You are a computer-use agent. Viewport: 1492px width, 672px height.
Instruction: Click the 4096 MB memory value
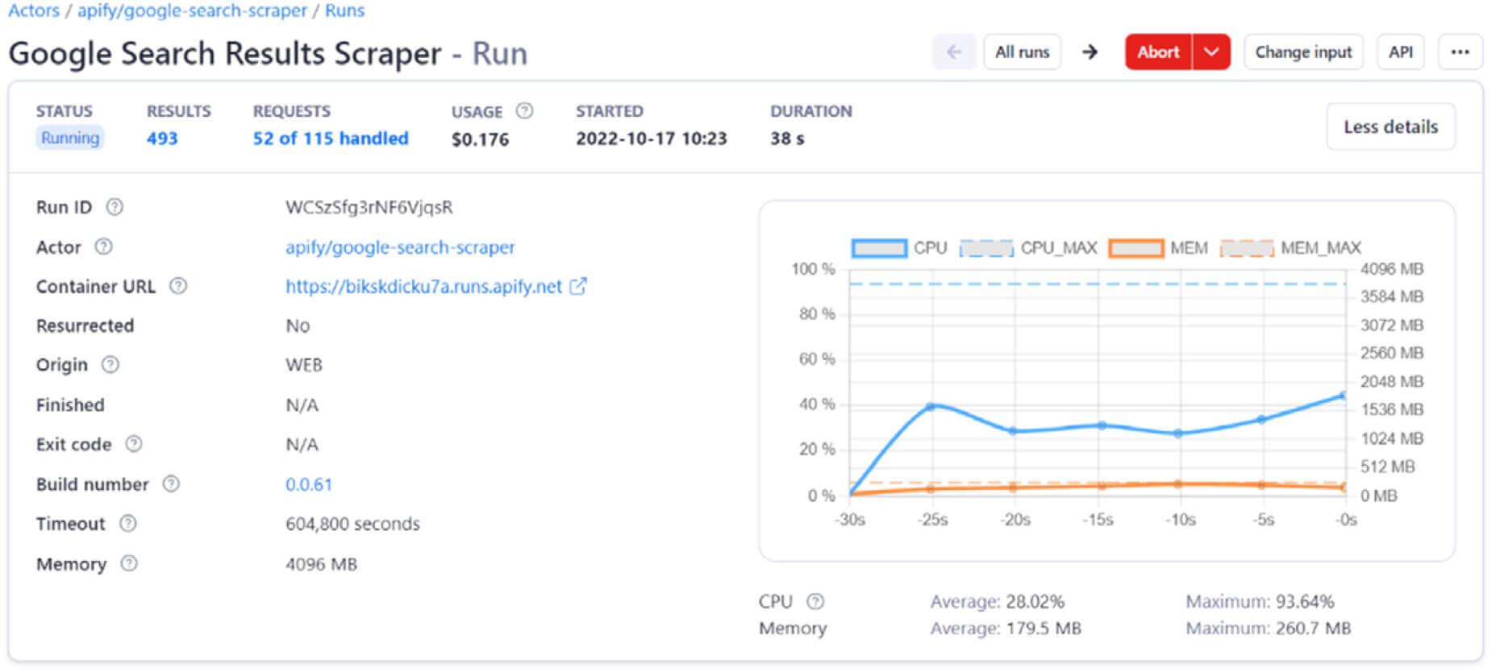(x=321, y=564)
